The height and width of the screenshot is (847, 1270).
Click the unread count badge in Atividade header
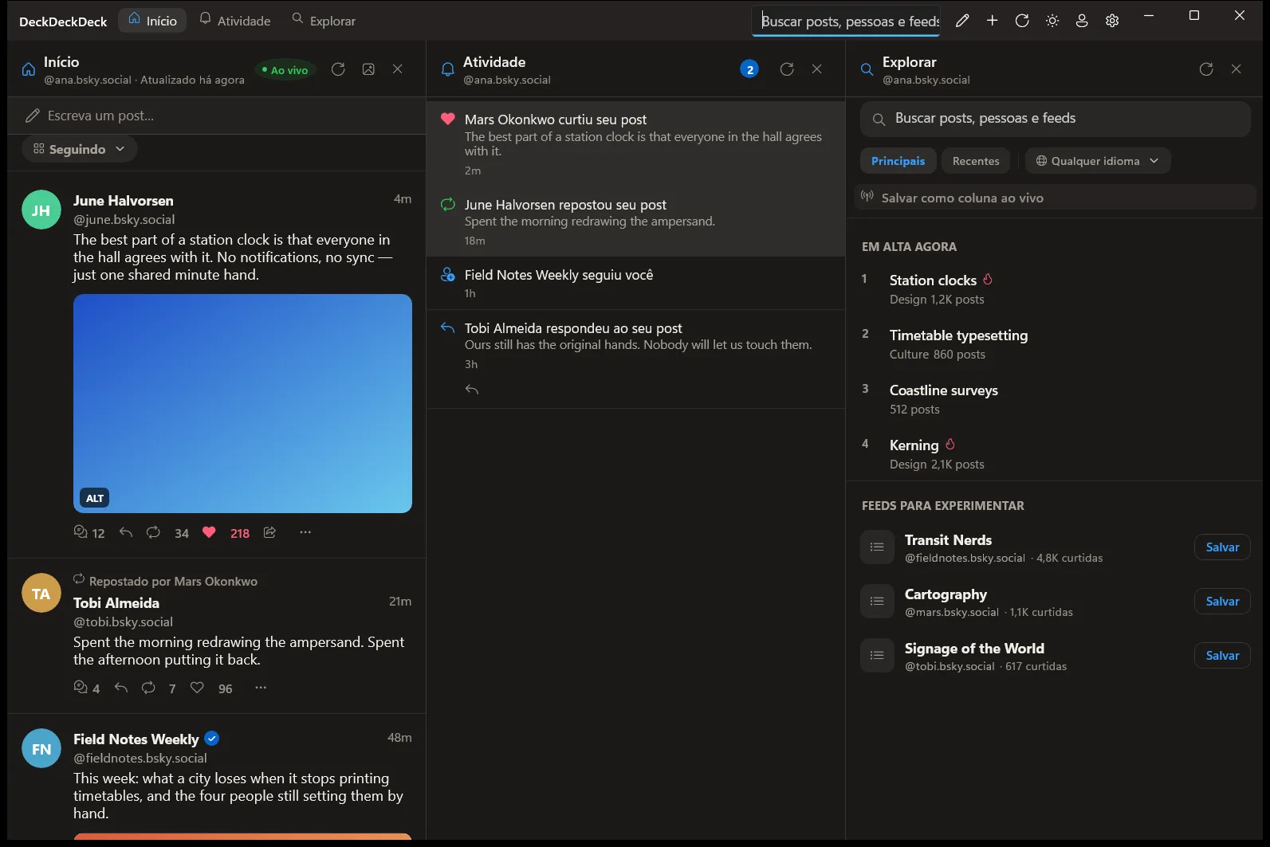click(749, 69)
